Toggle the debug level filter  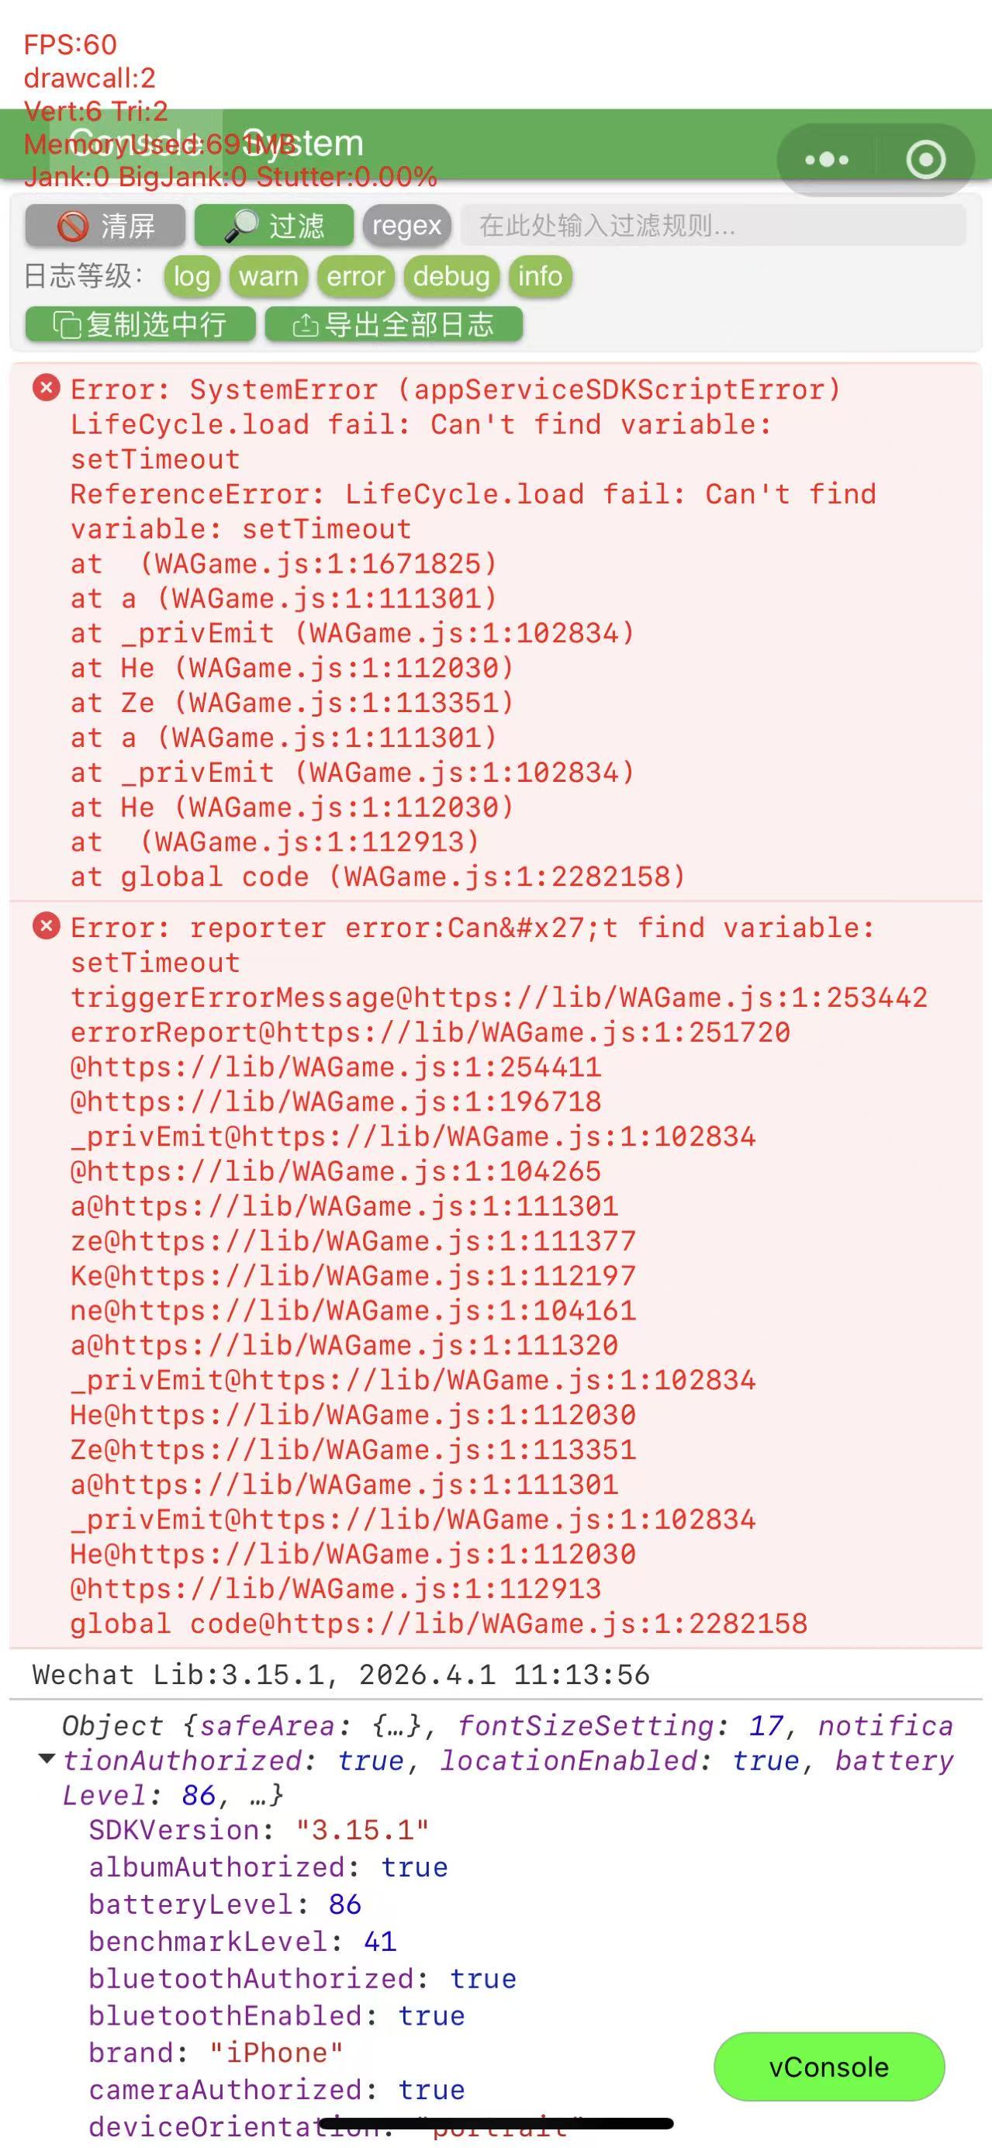tap(451, 276)
